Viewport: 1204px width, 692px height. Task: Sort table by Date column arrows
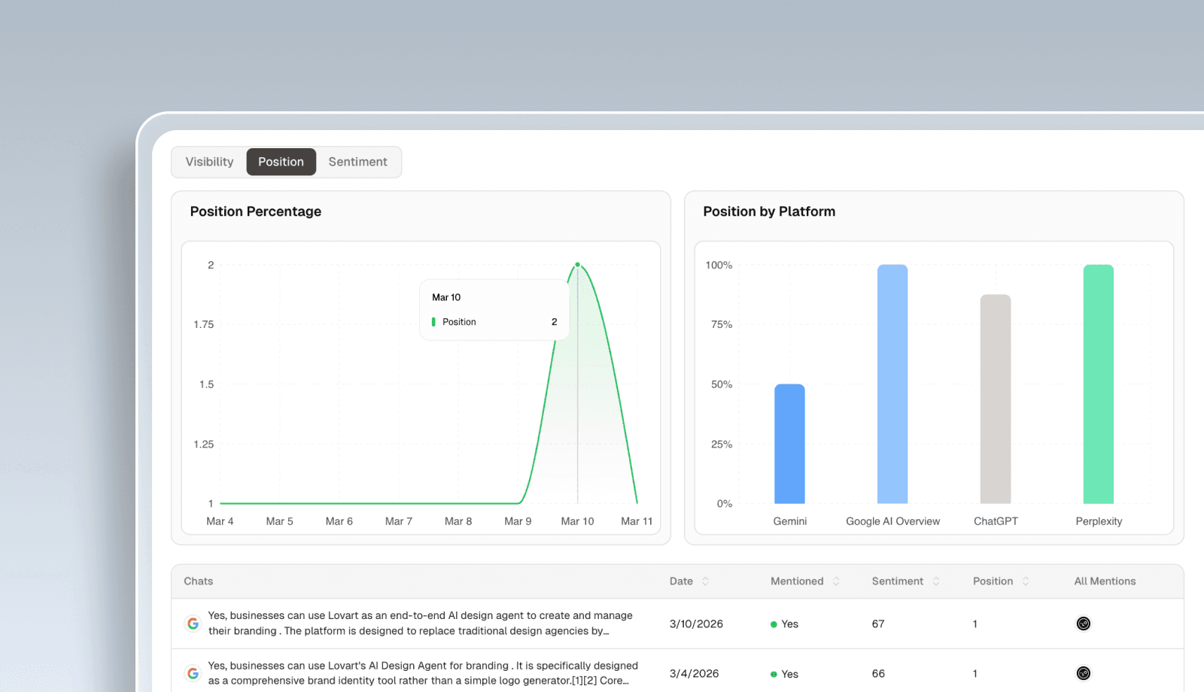[705, 581]
